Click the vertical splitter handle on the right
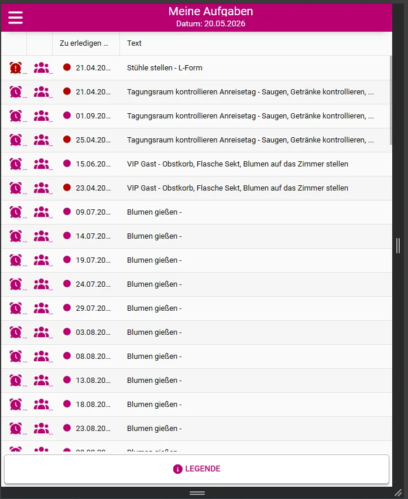Viewport: 408px width, 499px height. pyautogui.click(x=398, y=246)
